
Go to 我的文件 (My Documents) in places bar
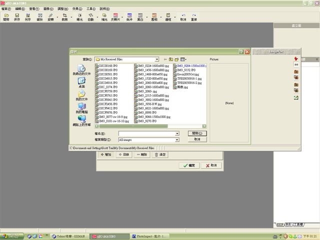81,95
